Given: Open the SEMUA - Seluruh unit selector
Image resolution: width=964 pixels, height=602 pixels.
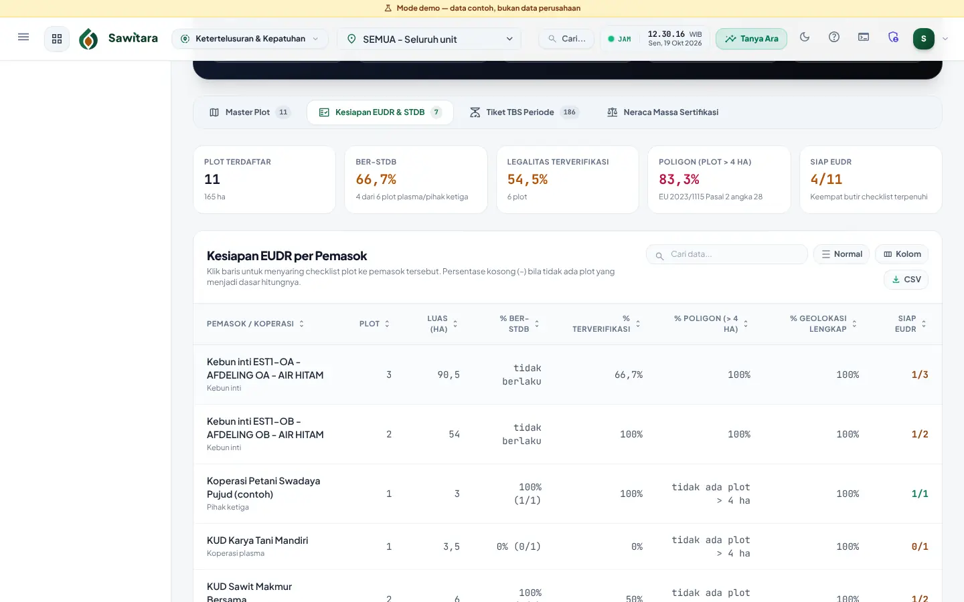Looking at the screenshot, I should click(429, 39).
